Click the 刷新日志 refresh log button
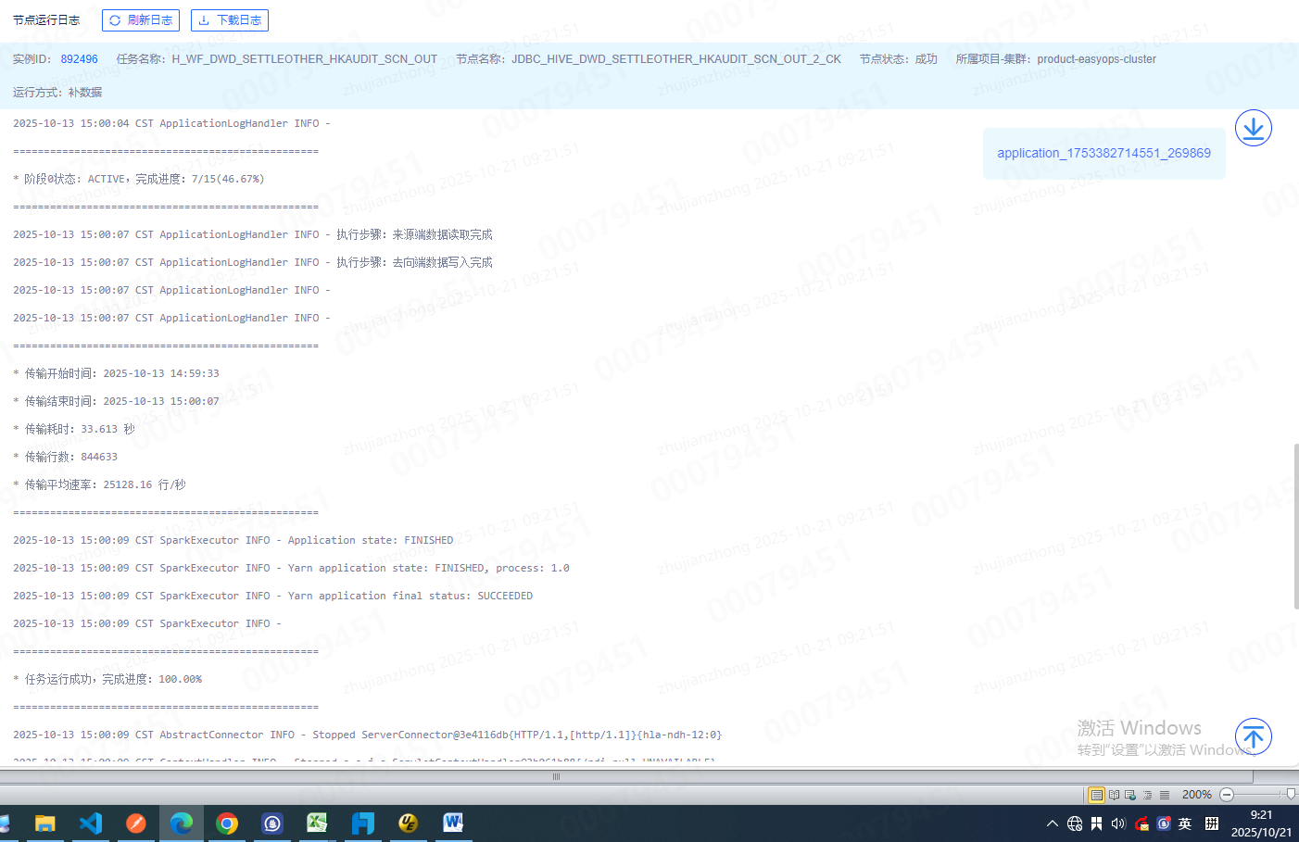 (x=140, y=20)
